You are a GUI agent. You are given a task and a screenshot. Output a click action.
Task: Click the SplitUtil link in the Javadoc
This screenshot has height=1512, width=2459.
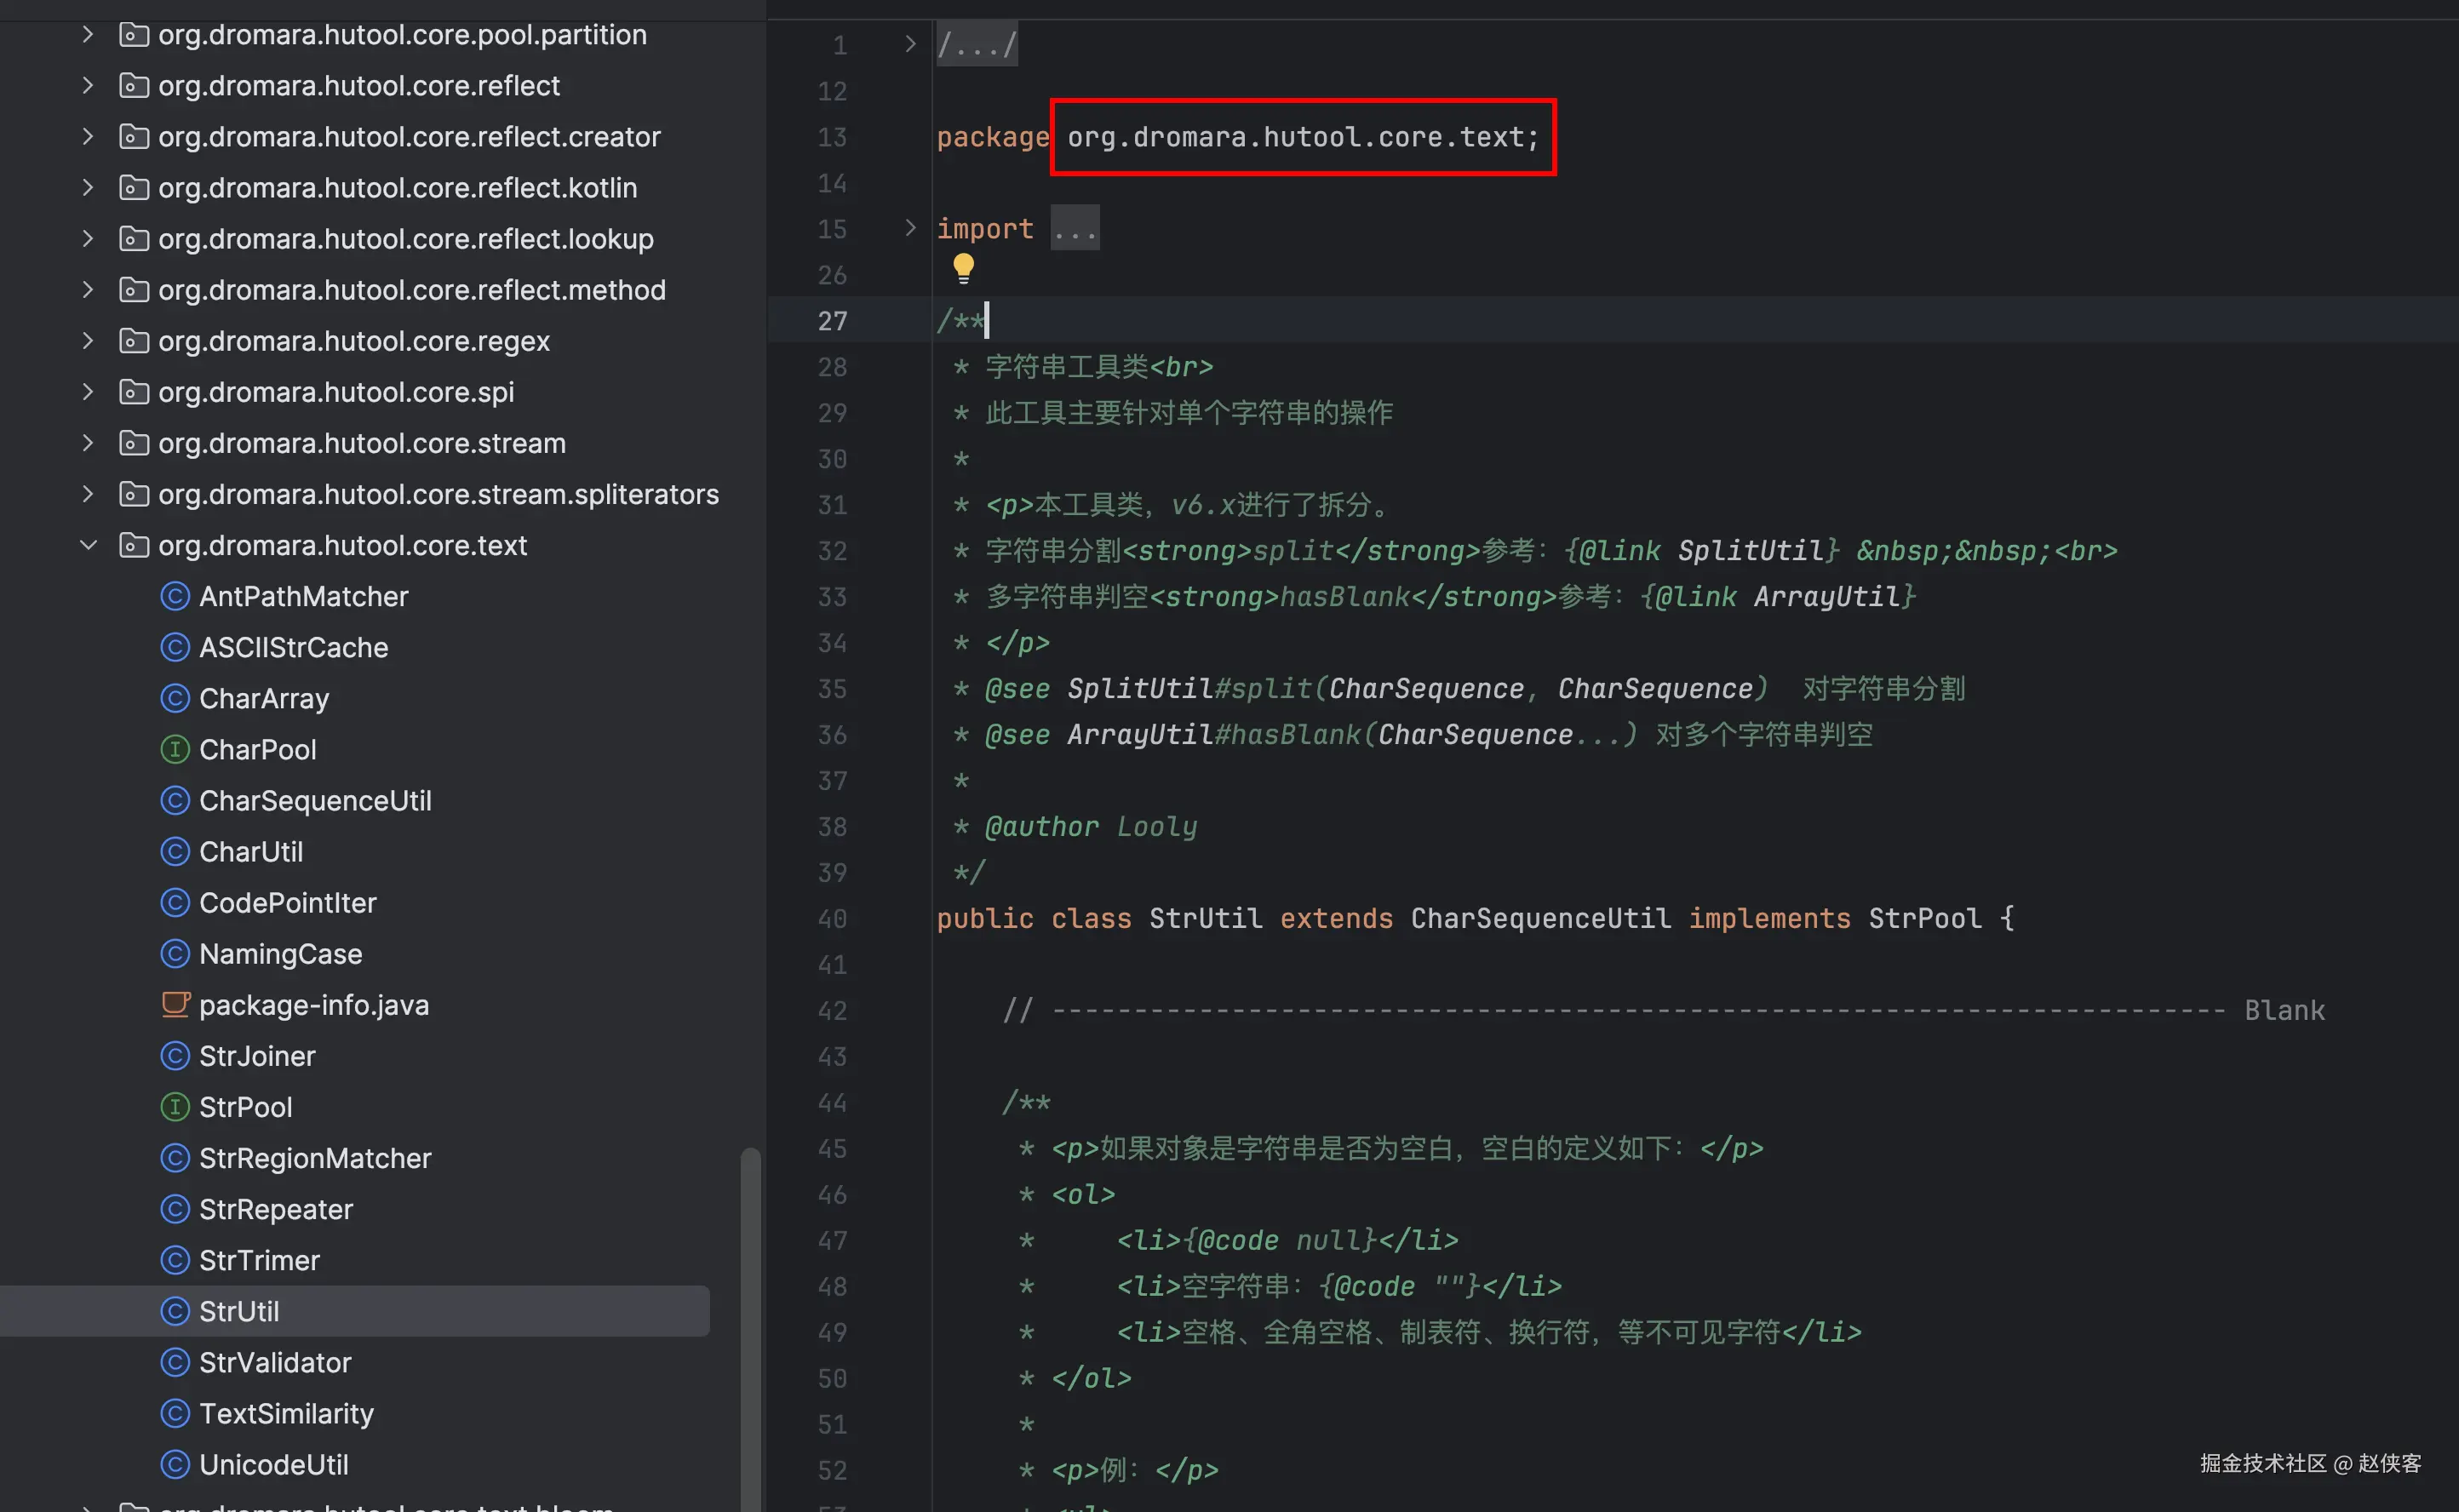click(1750, 551)
